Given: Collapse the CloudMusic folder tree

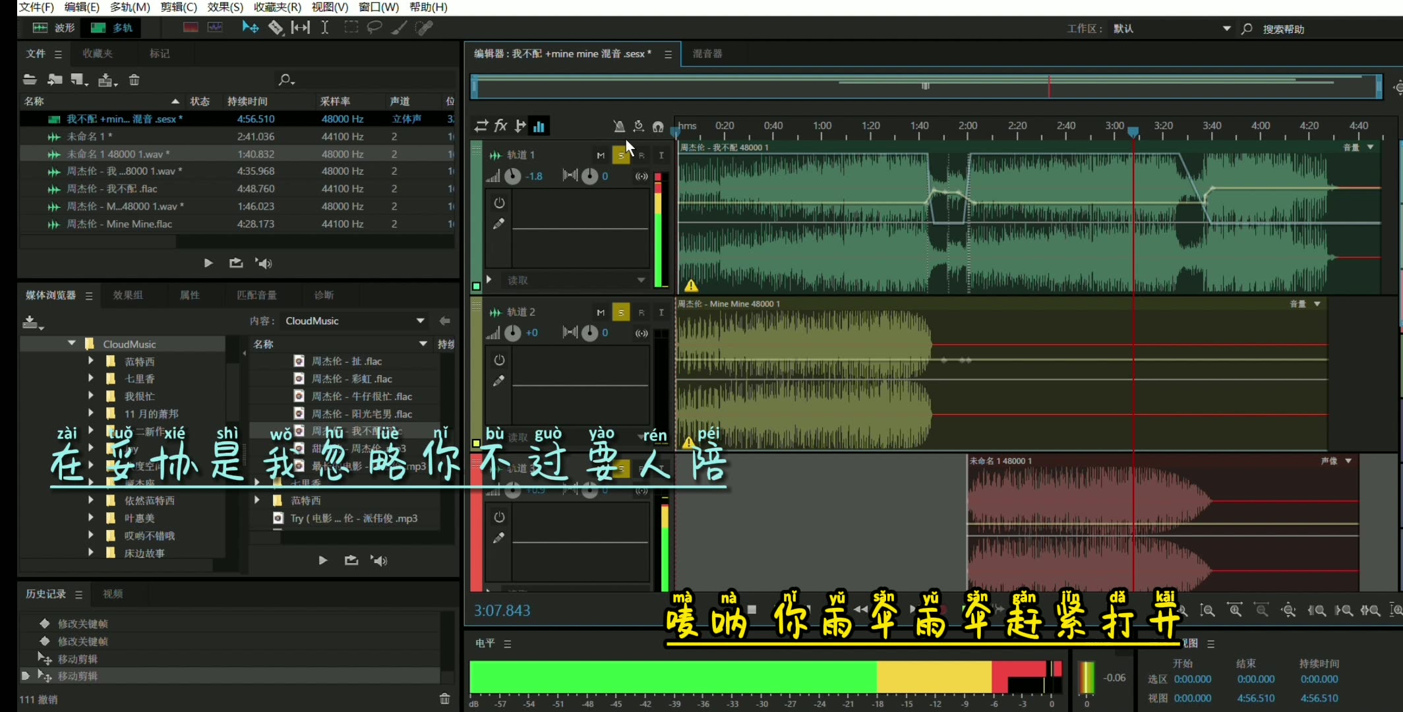Looking at the screenshot, I should pos(71,343).
